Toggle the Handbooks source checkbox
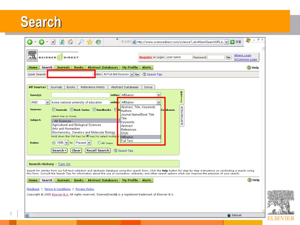Screen dimensions: 300x225 [x=94, y=110]
